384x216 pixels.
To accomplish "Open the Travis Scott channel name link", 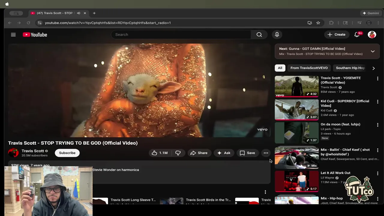I will (33, 151).
